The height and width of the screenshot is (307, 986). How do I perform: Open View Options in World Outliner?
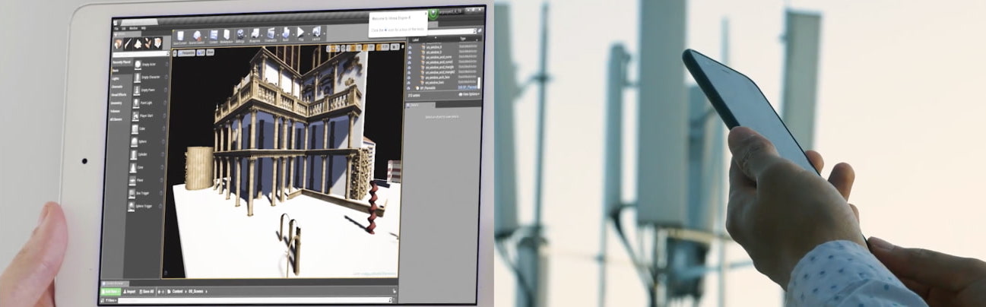point(471,93)
